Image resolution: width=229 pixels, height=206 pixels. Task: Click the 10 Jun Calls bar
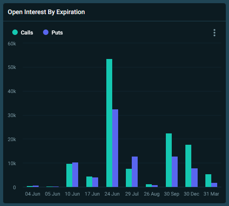[x=69, y=176]
